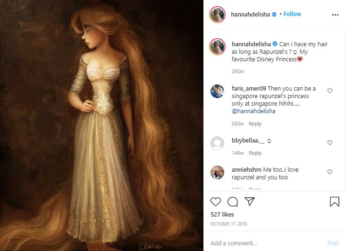Viewport: 345px width, 251px height.
Task: Save post using bookmark icon
Action: 335,201
